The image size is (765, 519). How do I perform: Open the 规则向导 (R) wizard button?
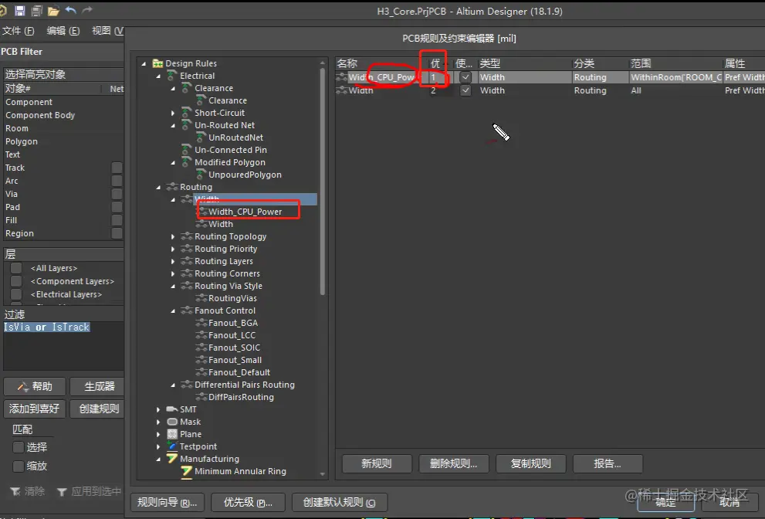click(167, 502)
